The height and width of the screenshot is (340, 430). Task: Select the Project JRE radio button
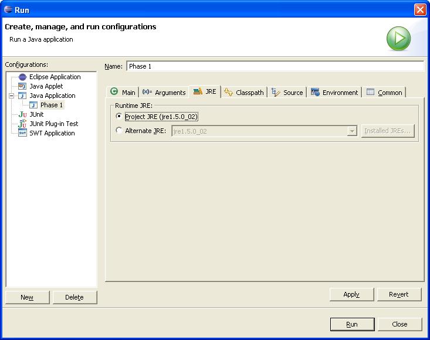(120, 117)
